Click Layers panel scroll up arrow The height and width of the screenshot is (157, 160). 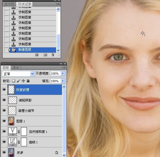point(64,87)
